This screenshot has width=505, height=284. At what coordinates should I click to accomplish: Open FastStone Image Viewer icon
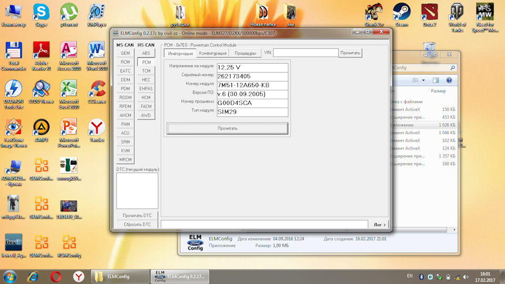click(14, 133)
